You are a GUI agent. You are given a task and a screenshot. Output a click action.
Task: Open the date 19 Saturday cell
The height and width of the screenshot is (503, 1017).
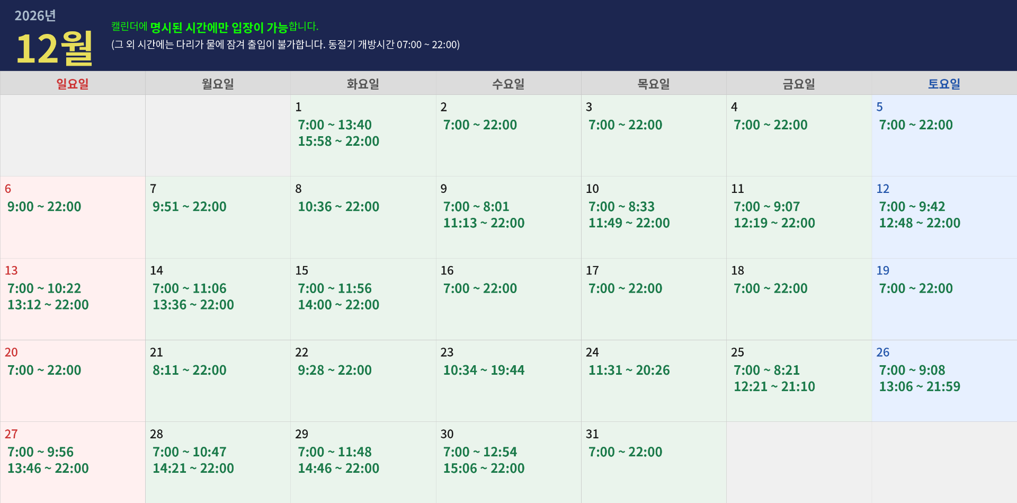point(944,299)
